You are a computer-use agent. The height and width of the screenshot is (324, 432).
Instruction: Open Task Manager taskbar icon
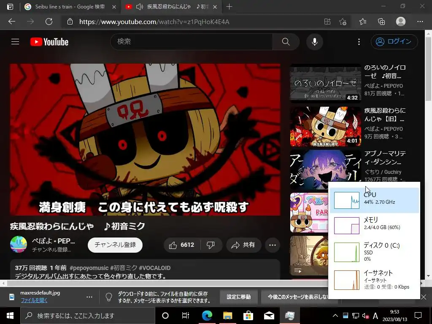290,316
